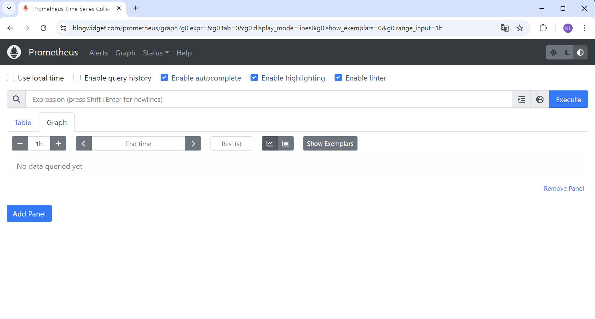
Task: Click Add Panel button
Action: pyautogui.click(x=29, y=213)
